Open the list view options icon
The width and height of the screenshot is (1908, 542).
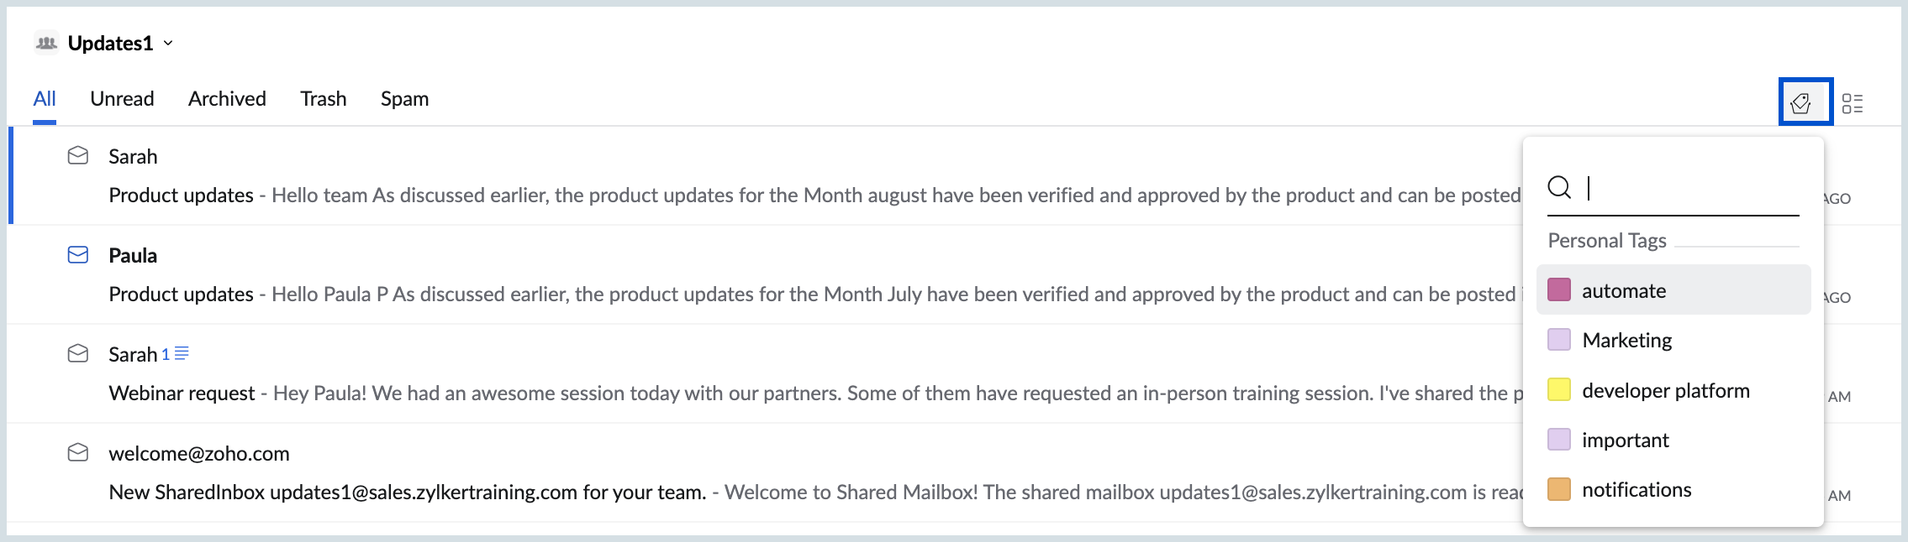pyautogui.click(x=1853, y=103)
